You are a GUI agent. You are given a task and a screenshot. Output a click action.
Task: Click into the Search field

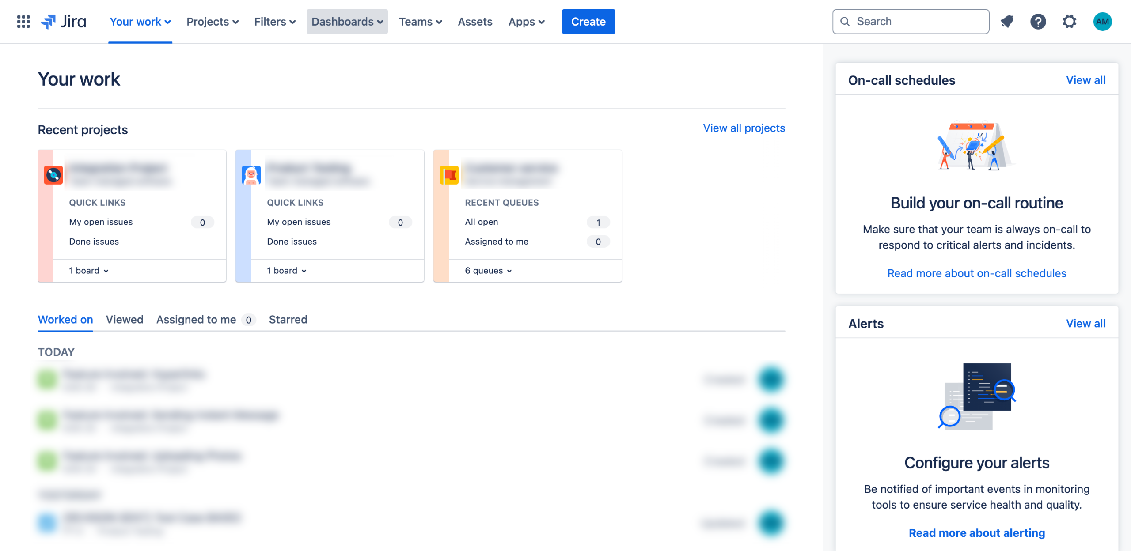pyautogui.click(x=917, y=22)
